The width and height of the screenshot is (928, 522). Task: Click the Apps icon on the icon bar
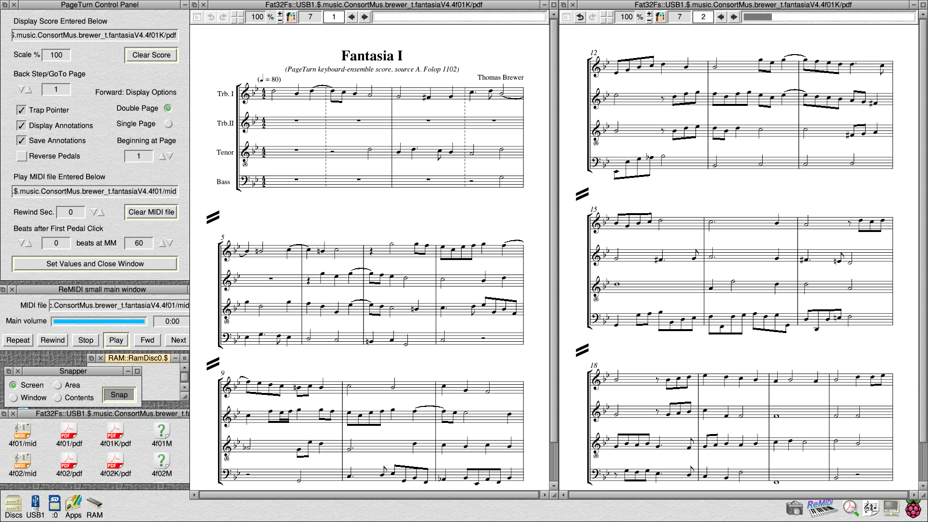coord(73,506)
